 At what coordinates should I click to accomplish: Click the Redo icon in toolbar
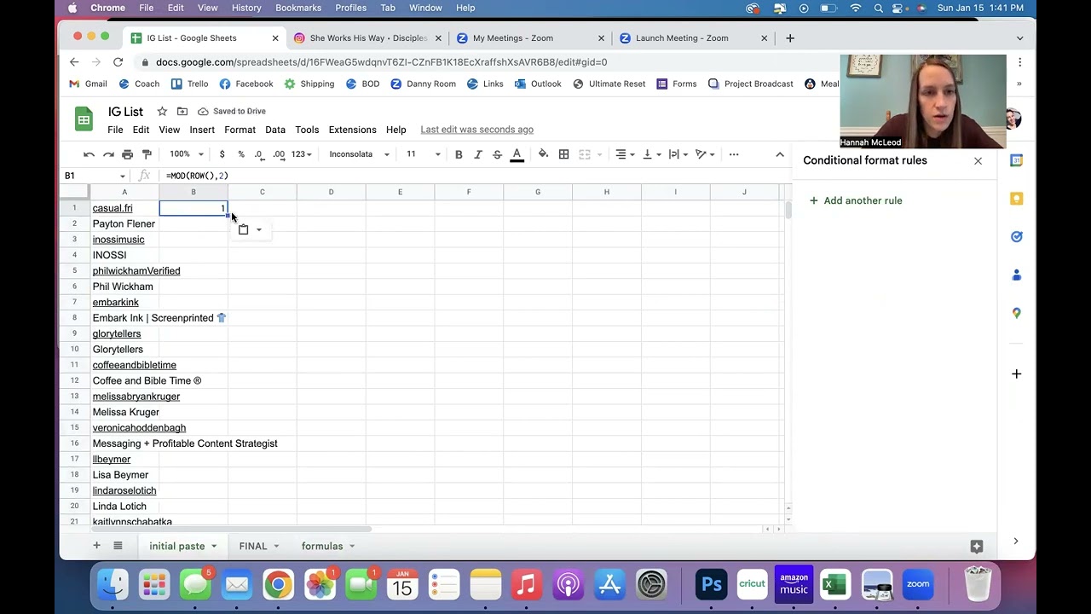108,154
